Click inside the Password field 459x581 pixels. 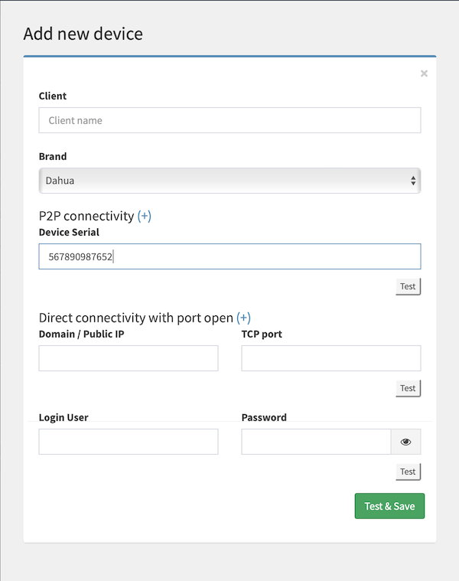316,442
